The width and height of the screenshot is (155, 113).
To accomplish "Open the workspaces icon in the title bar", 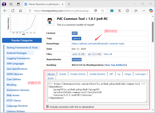I will pyautogui.click(x=11, y=4).
